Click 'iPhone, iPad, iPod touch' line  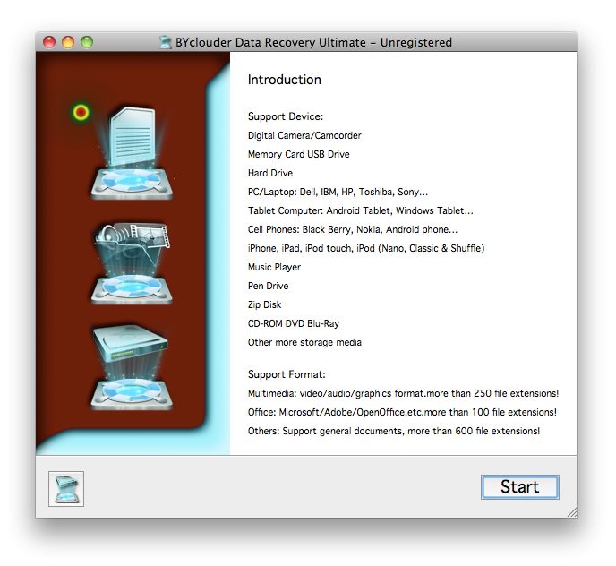coord(366,248)
